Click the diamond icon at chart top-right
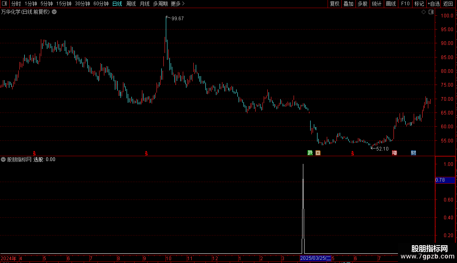Screen dimensions: 457x263 [423, 12]
